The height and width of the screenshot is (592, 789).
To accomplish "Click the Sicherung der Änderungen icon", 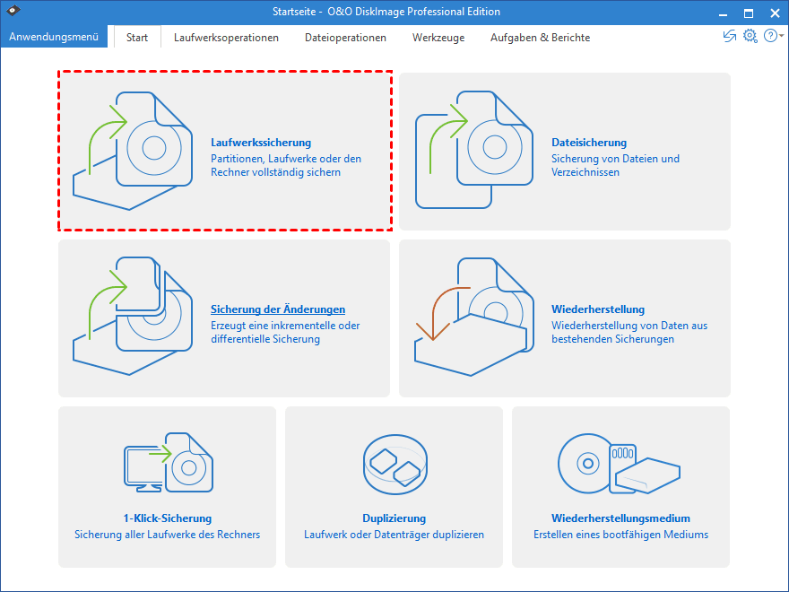I will pyautogui.click(x=133, y=316).
